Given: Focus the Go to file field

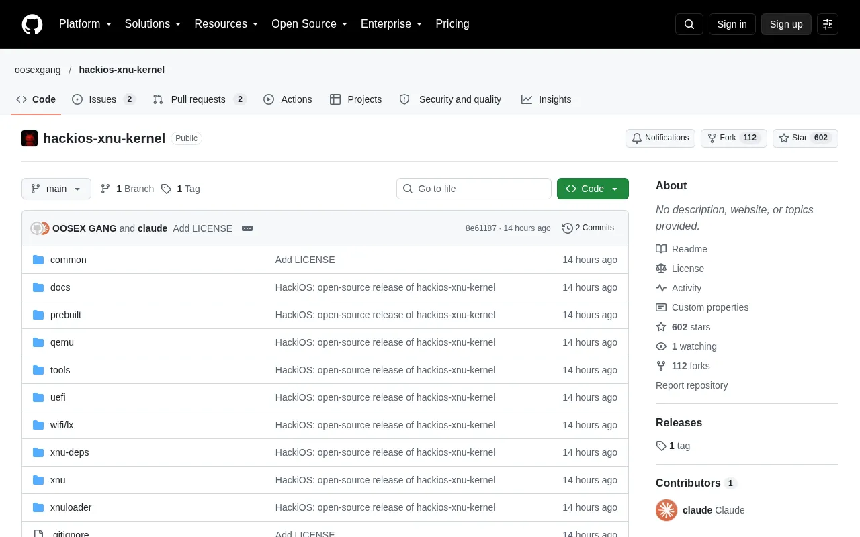Looking at the screenshot, I should coord(474,189).
